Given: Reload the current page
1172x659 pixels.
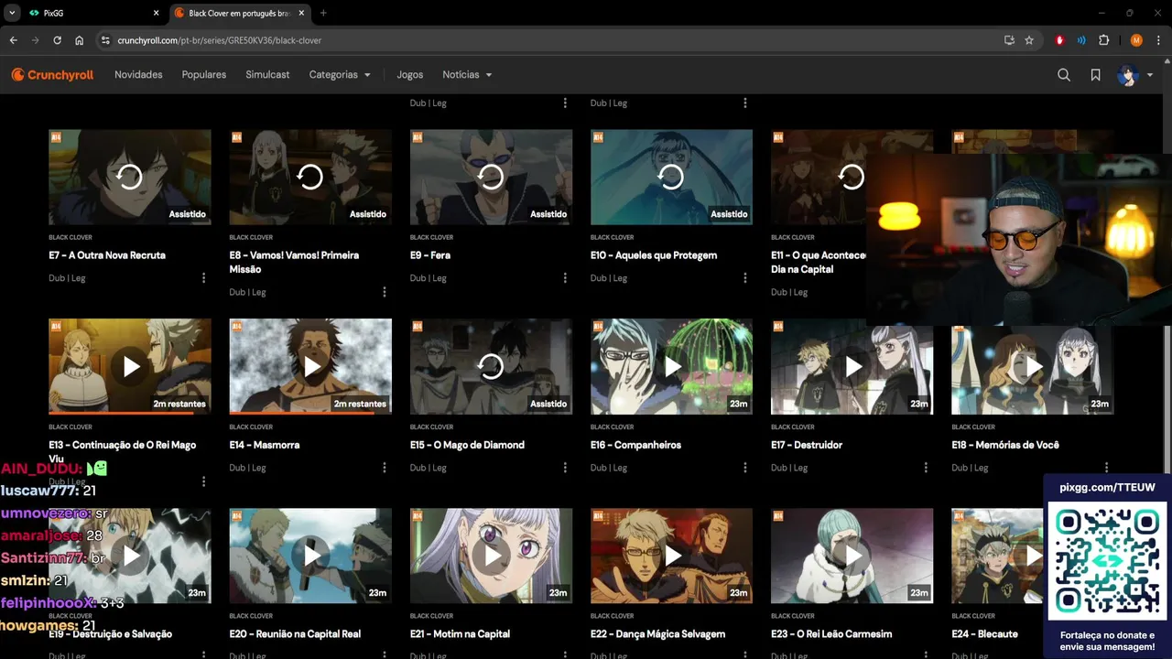Looking at the screenshot, I should [x=57, y=40].
